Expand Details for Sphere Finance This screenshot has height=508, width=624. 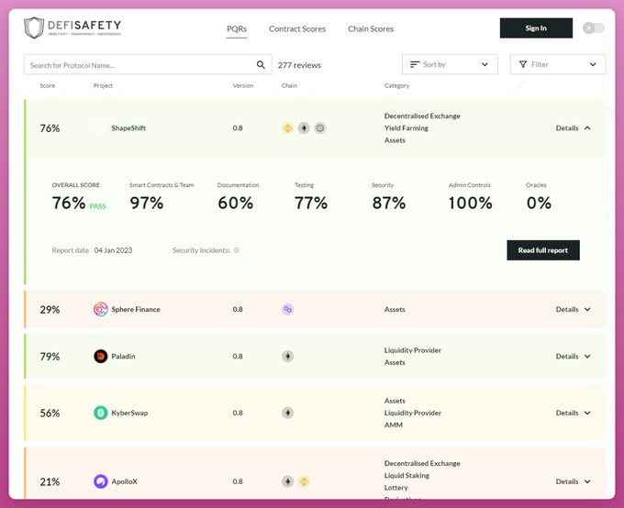click(573, 309)
